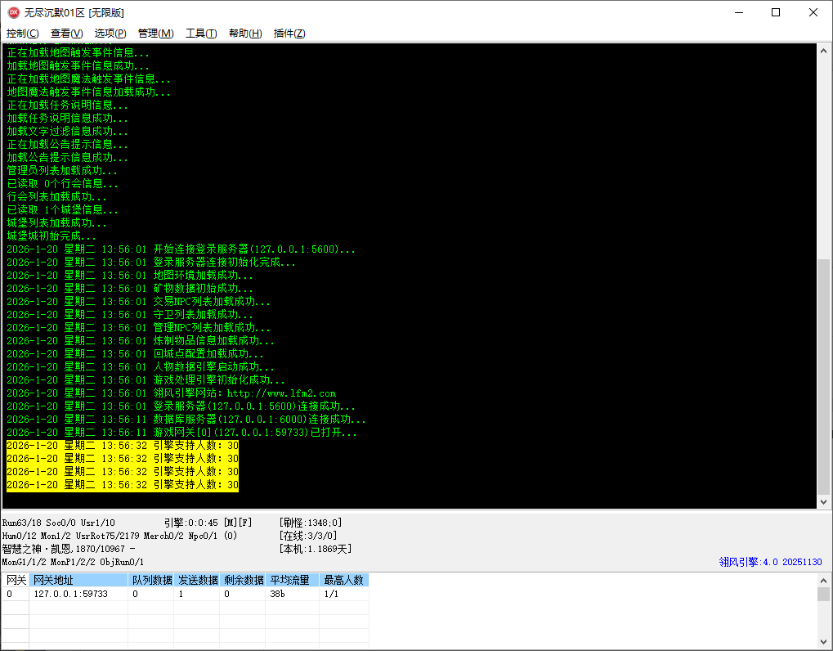
Task: Click the log console scroll-down arrow
Action: (823, 501)
